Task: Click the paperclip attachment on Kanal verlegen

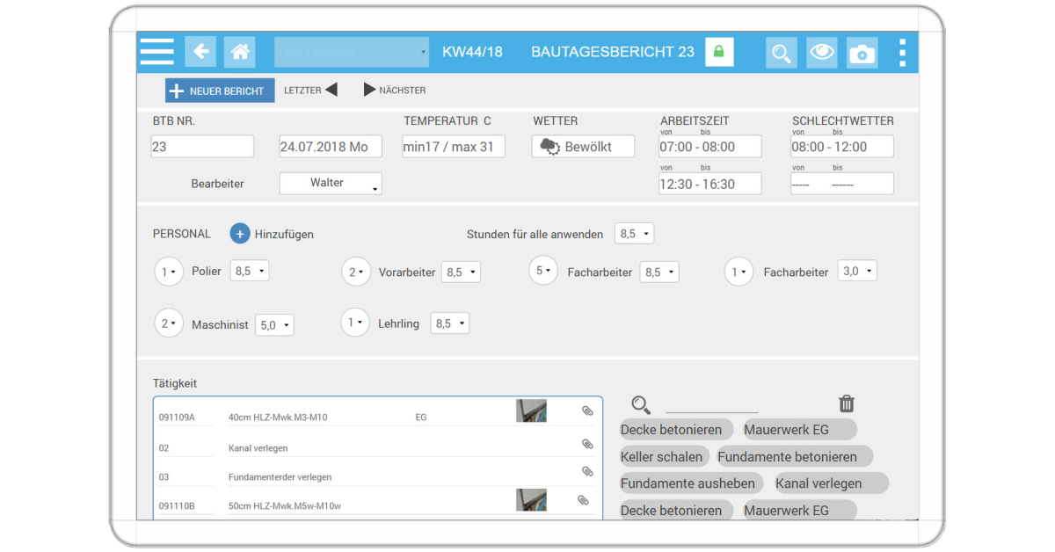Action: pos(587,444)
